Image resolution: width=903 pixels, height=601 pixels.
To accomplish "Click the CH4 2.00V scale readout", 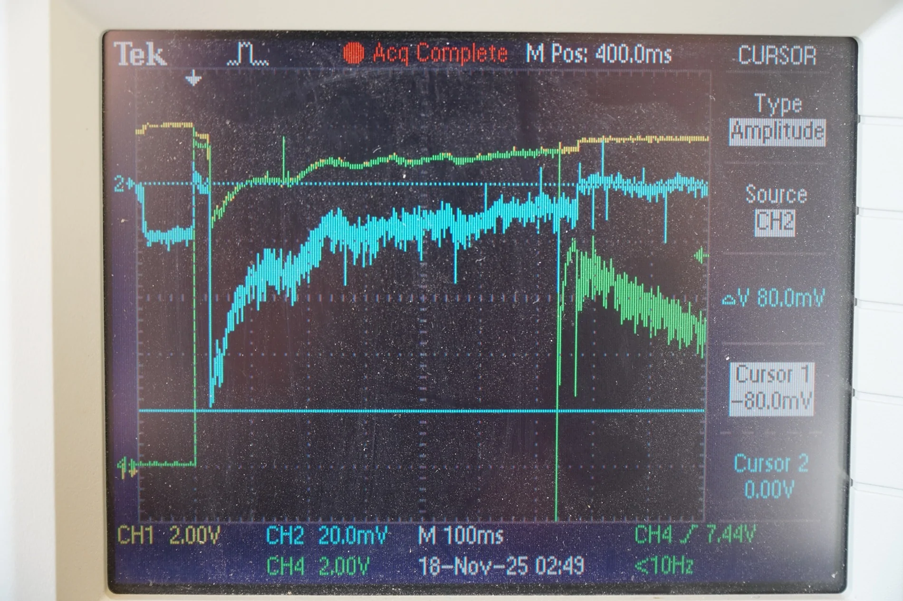I will click(x=317, y=566).
